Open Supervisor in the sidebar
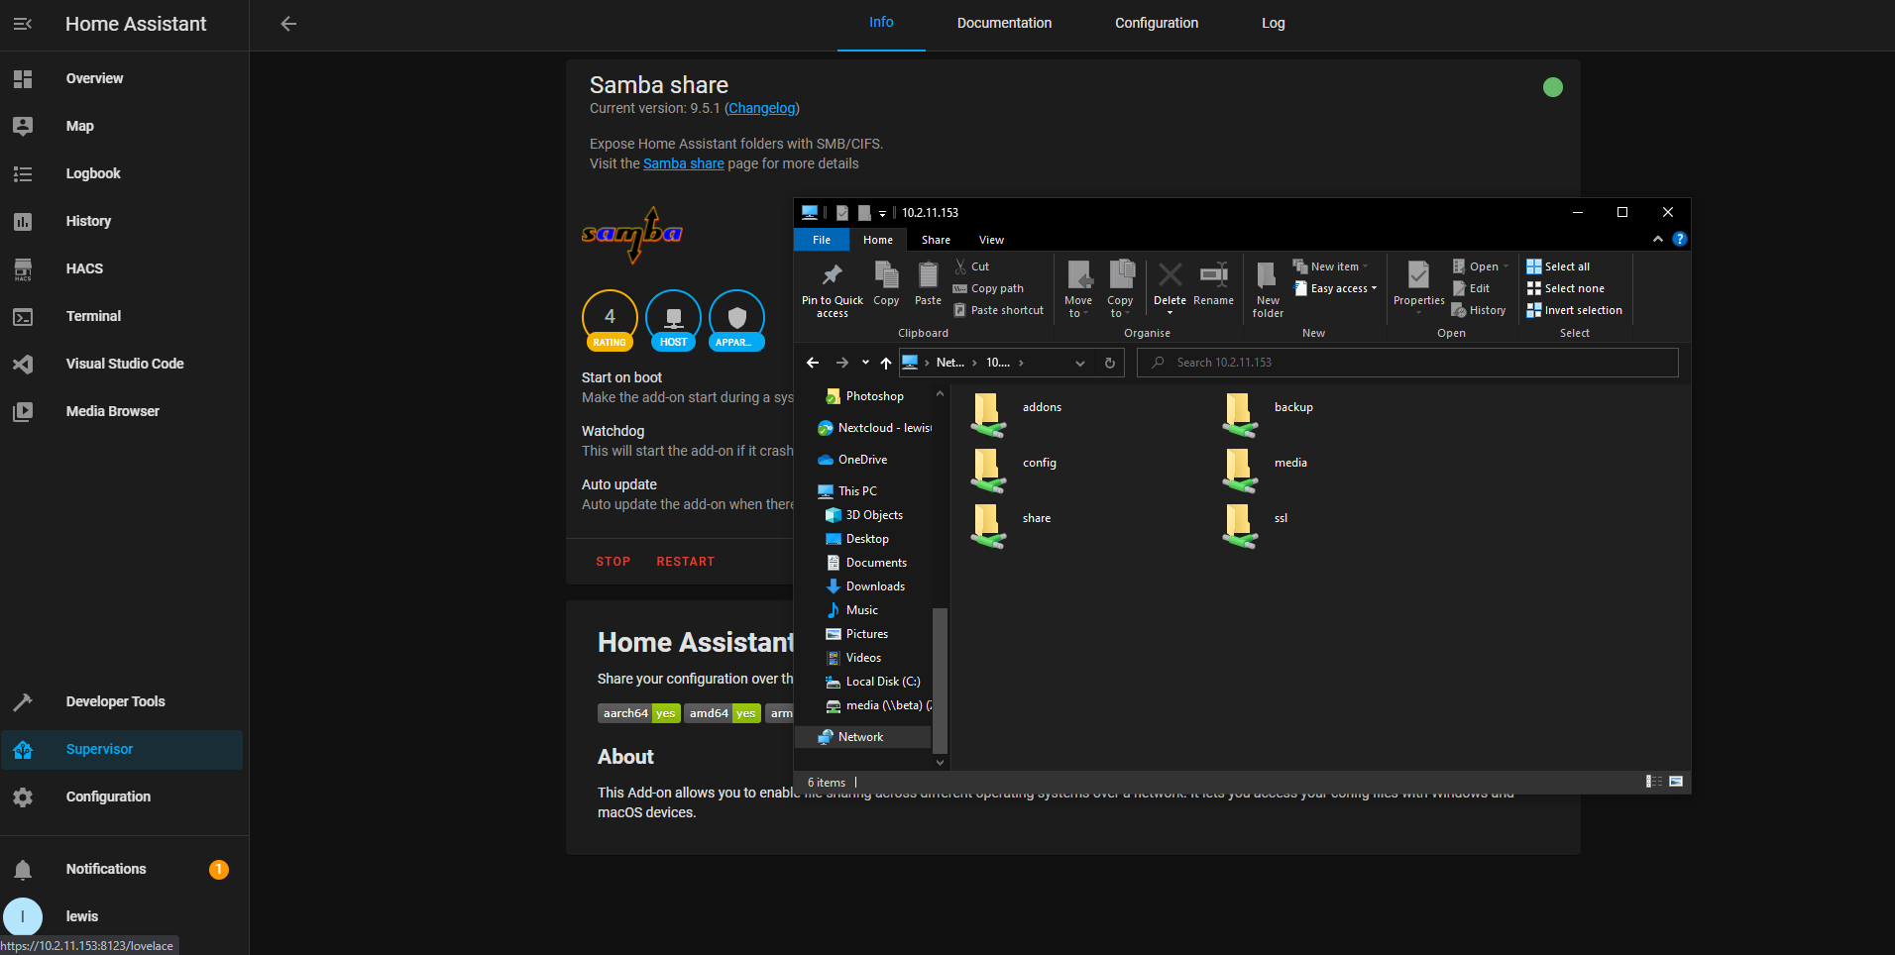 pos(123,749)
